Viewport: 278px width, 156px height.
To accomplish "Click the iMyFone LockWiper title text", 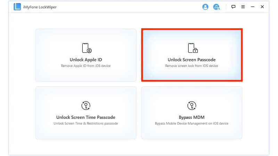I will [40, 7].
